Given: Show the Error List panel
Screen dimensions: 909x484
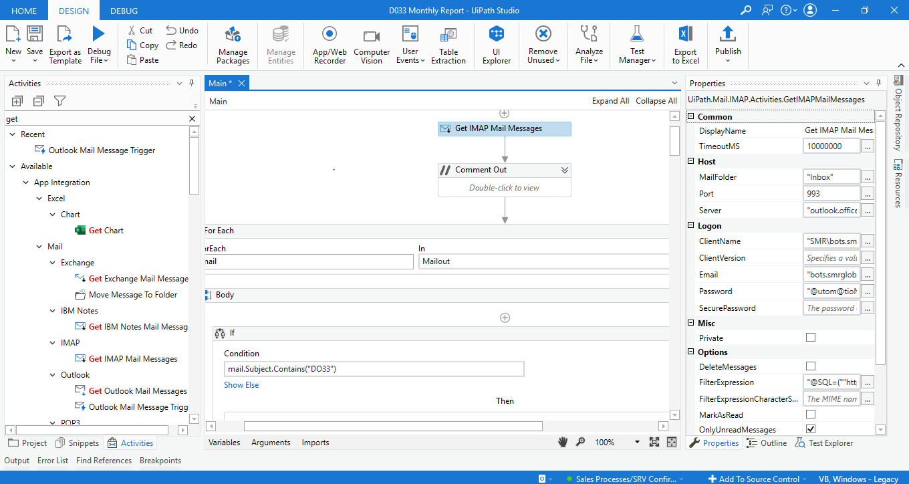Looking at the screenshot, I should 53,461.
